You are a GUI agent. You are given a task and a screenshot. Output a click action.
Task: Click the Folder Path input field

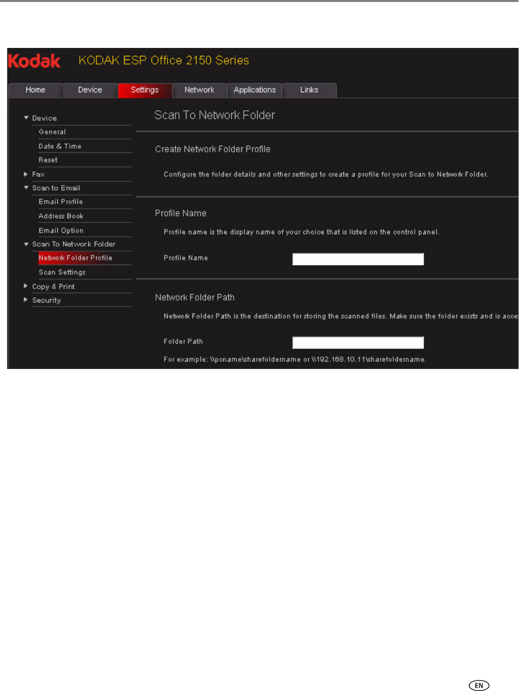[358, 343]
